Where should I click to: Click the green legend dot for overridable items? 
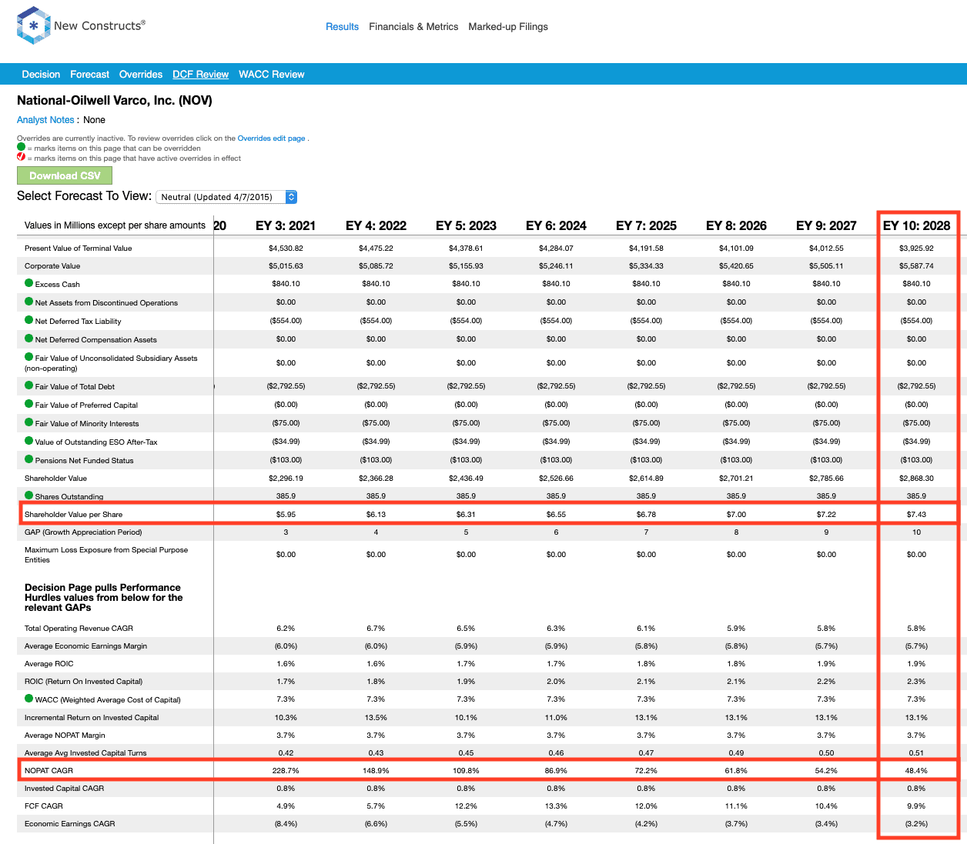pos(21,147)
